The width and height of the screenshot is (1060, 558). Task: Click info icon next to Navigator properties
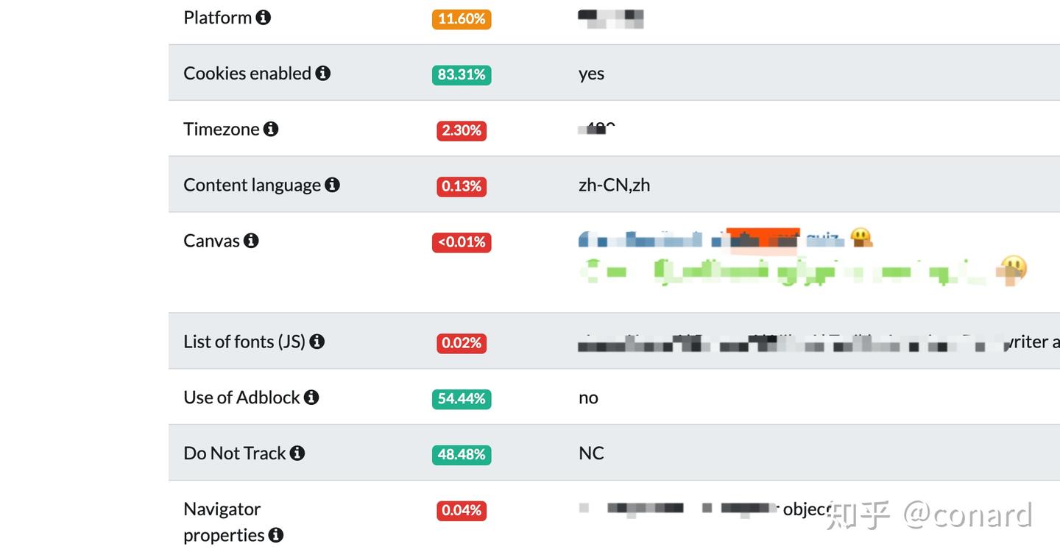click(x=276, y=535)
